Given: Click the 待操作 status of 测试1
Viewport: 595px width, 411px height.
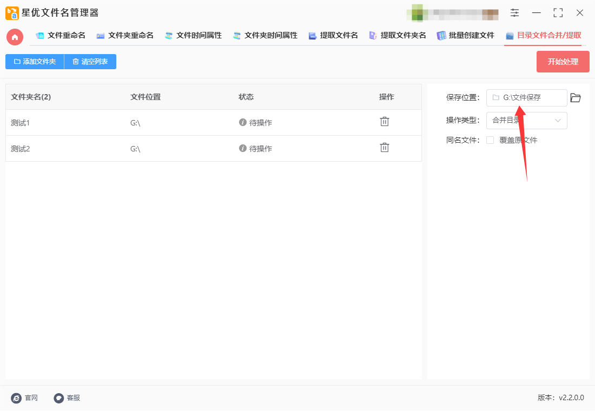Looking at the screenshot, I should (x=255, y=123).
